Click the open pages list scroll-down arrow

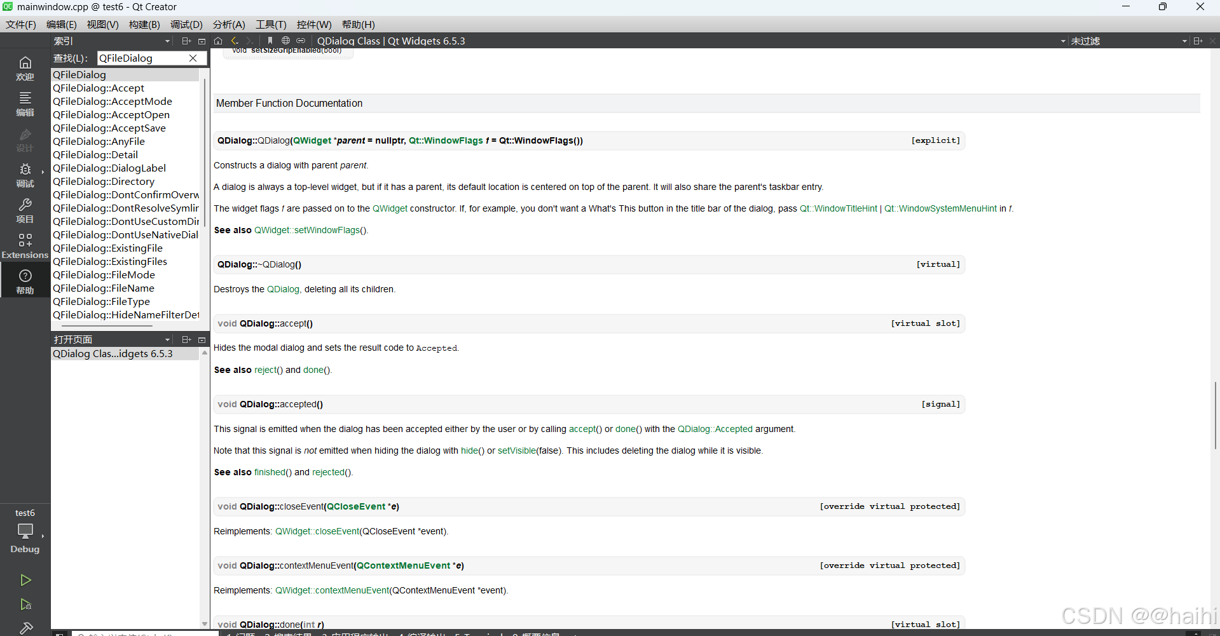pos(205,624)
